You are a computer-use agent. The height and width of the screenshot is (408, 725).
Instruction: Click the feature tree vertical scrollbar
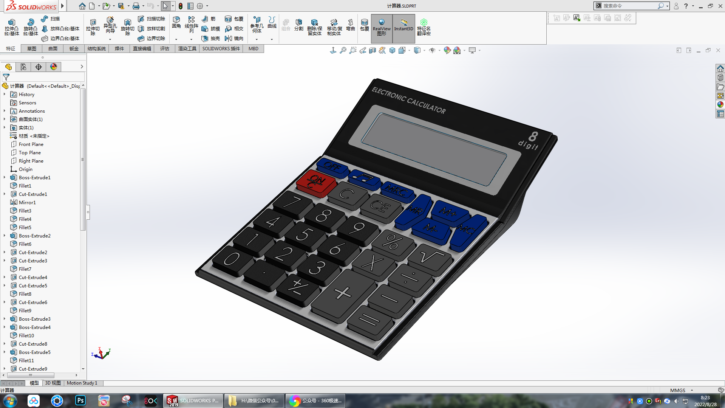tap(83, 159)
